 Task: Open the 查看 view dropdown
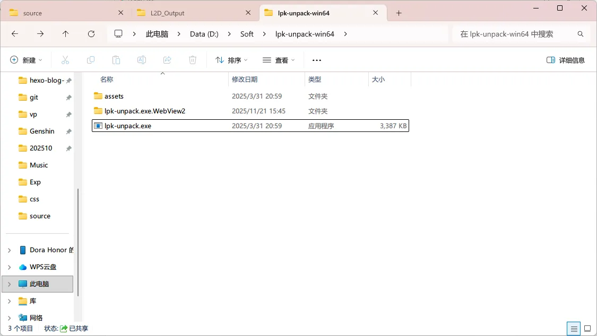point(279,60)
